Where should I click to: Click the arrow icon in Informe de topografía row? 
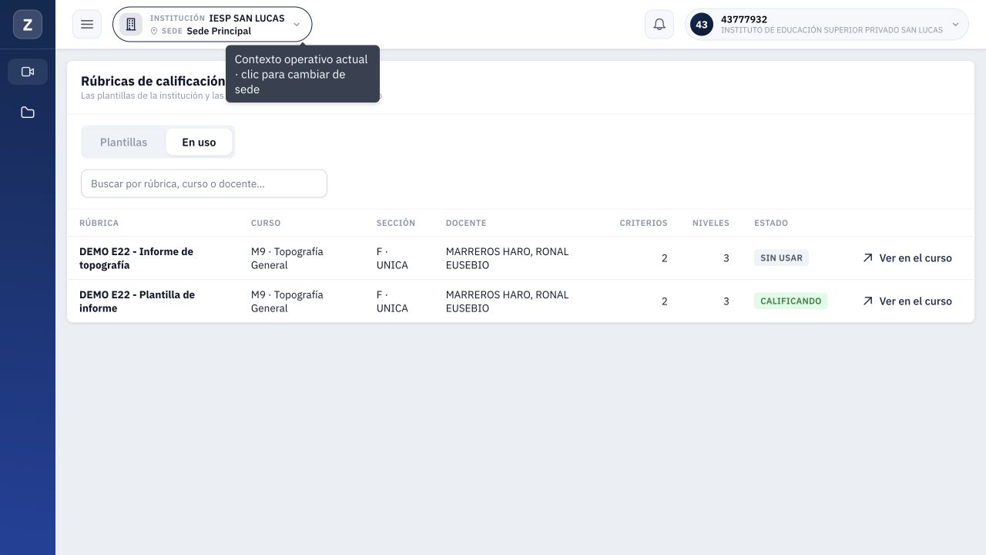pyautogui.click(x=868, y=258)
